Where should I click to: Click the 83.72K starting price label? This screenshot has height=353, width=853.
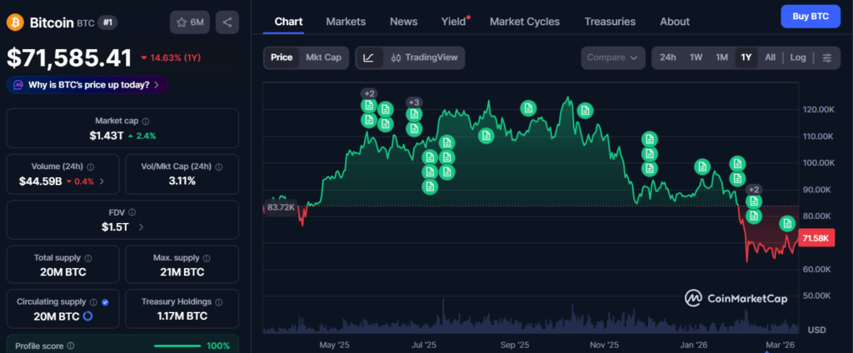[282, 206]
